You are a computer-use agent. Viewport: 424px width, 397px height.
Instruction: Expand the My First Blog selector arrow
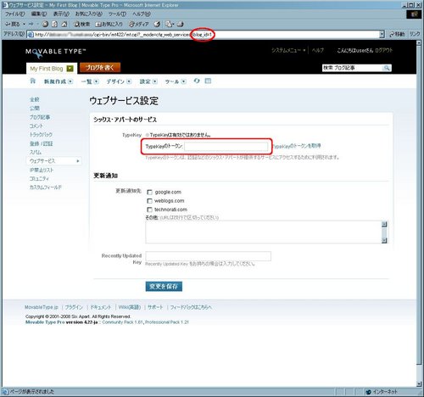click(x=70, y=69)
